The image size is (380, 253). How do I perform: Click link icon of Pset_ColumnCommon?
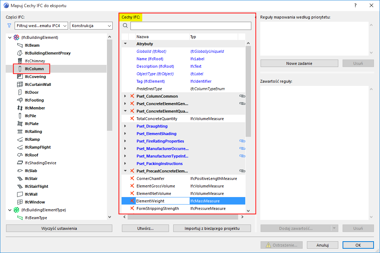click(x=242, y=96)
